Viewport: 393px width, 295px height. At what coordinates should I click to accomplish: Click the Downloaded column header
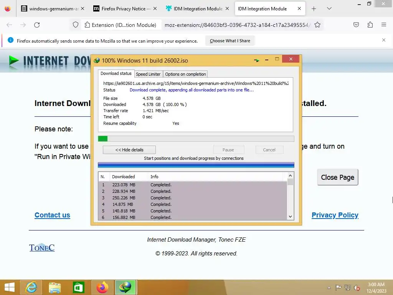pos(128,177)
